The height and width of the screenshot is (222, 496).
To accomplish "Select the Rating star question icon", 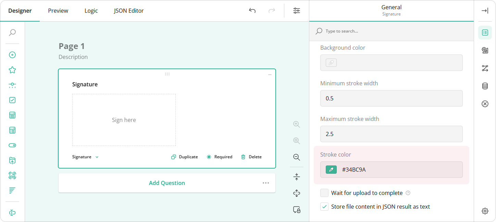I will coord(12,70).
